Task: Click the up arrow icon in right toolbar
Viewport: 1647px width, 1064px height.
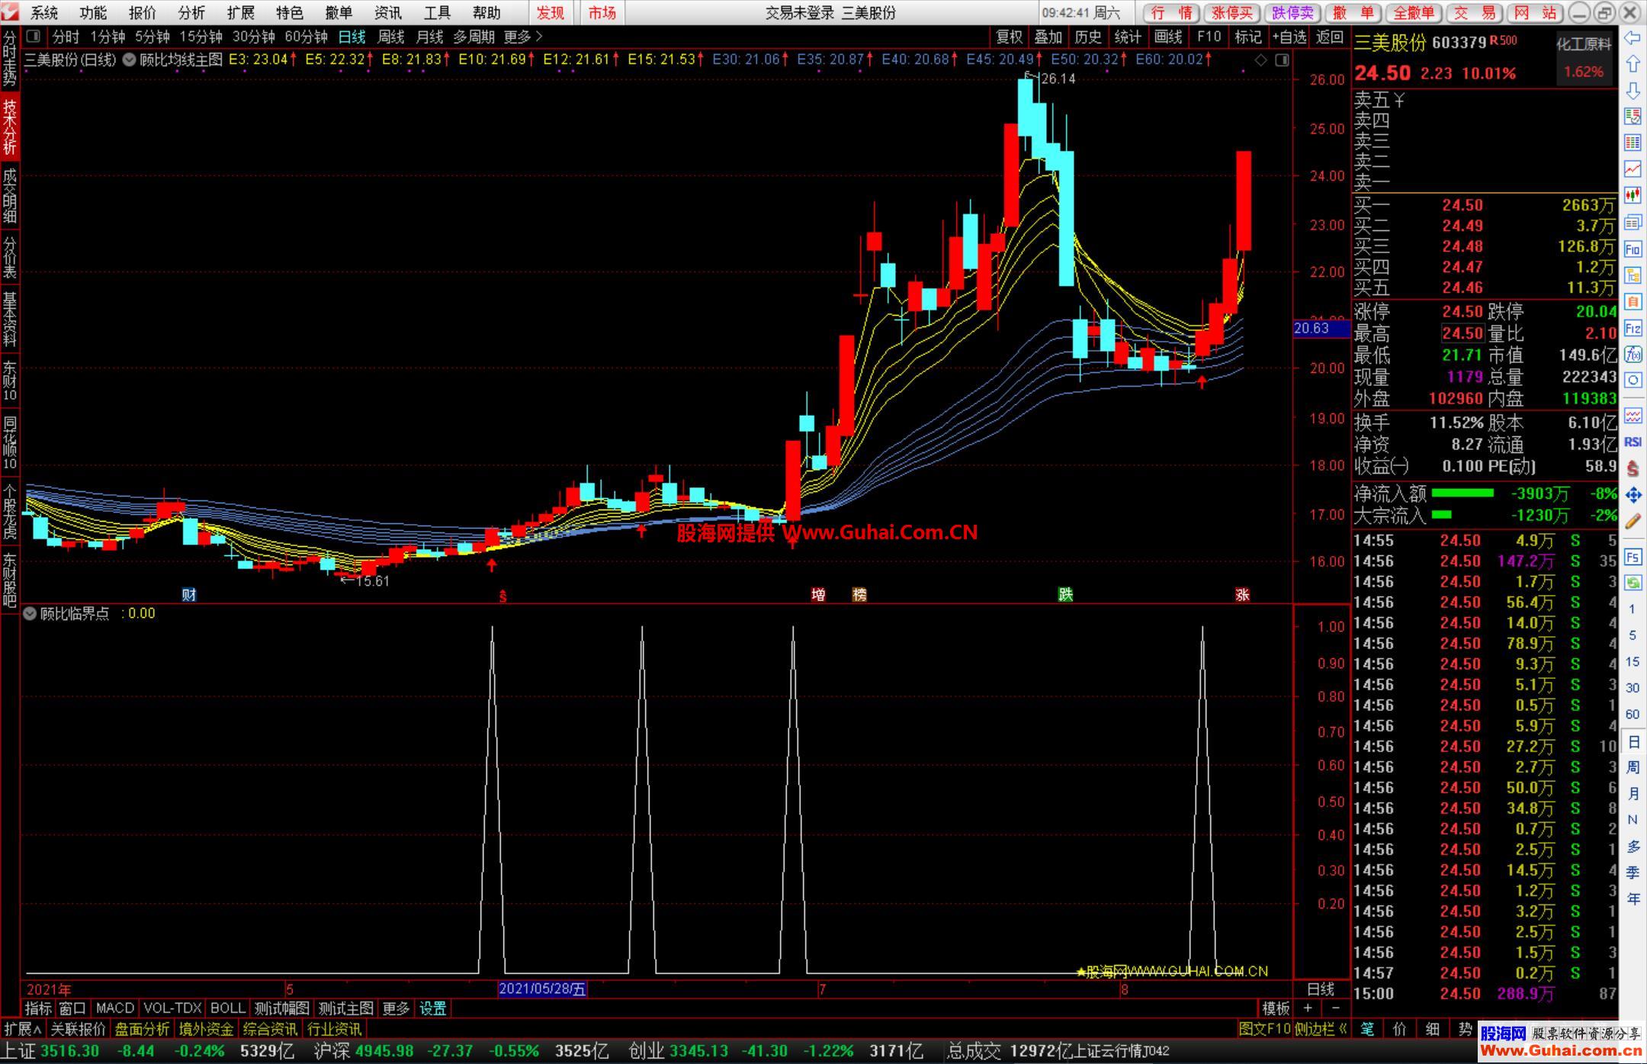Action: tap(1633, 64)
